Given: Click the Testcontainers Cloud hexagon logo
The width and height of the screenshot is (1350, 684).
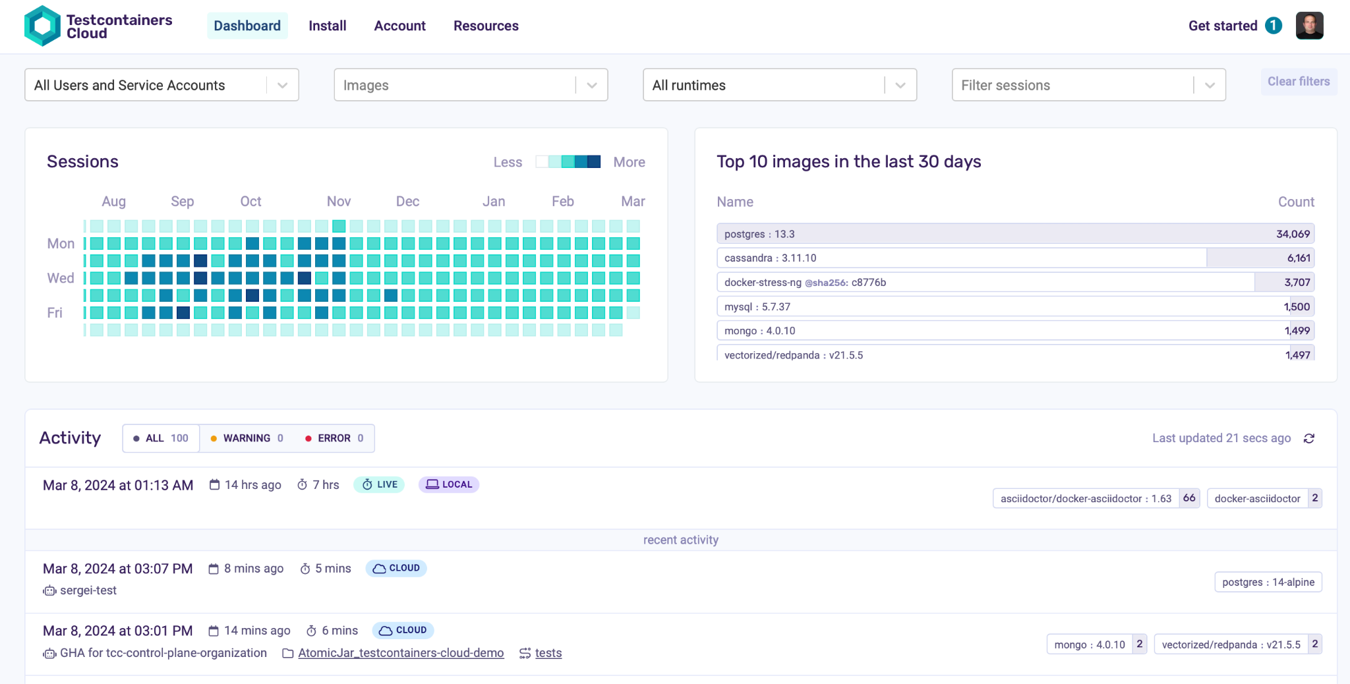Looking at the screenshot, I should (x=42, y=26).
